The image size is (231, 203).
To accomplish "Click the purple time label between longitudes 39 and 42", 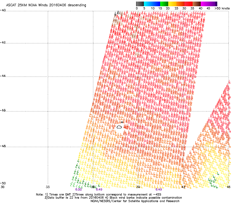I will tap(159, 190).
